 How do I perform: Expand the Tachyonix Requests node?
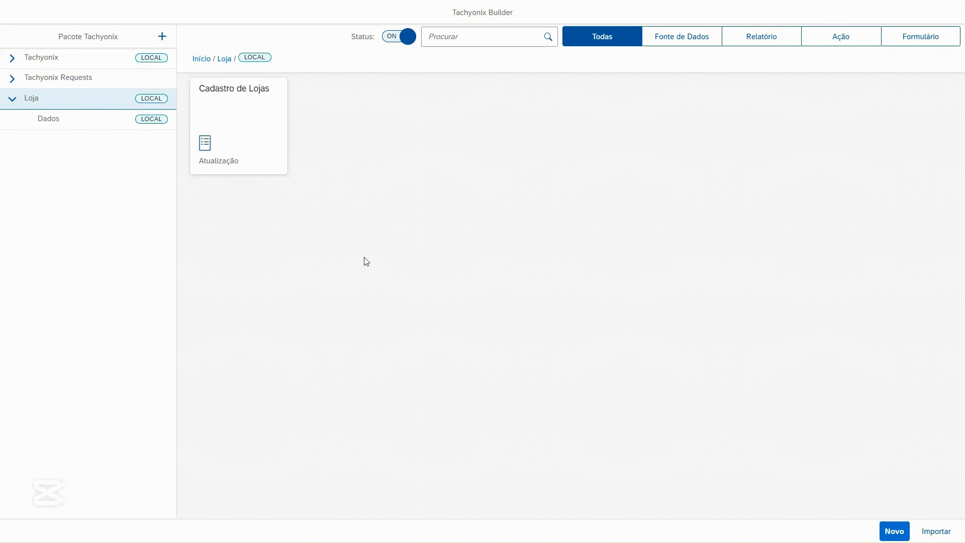coord(12,78)
